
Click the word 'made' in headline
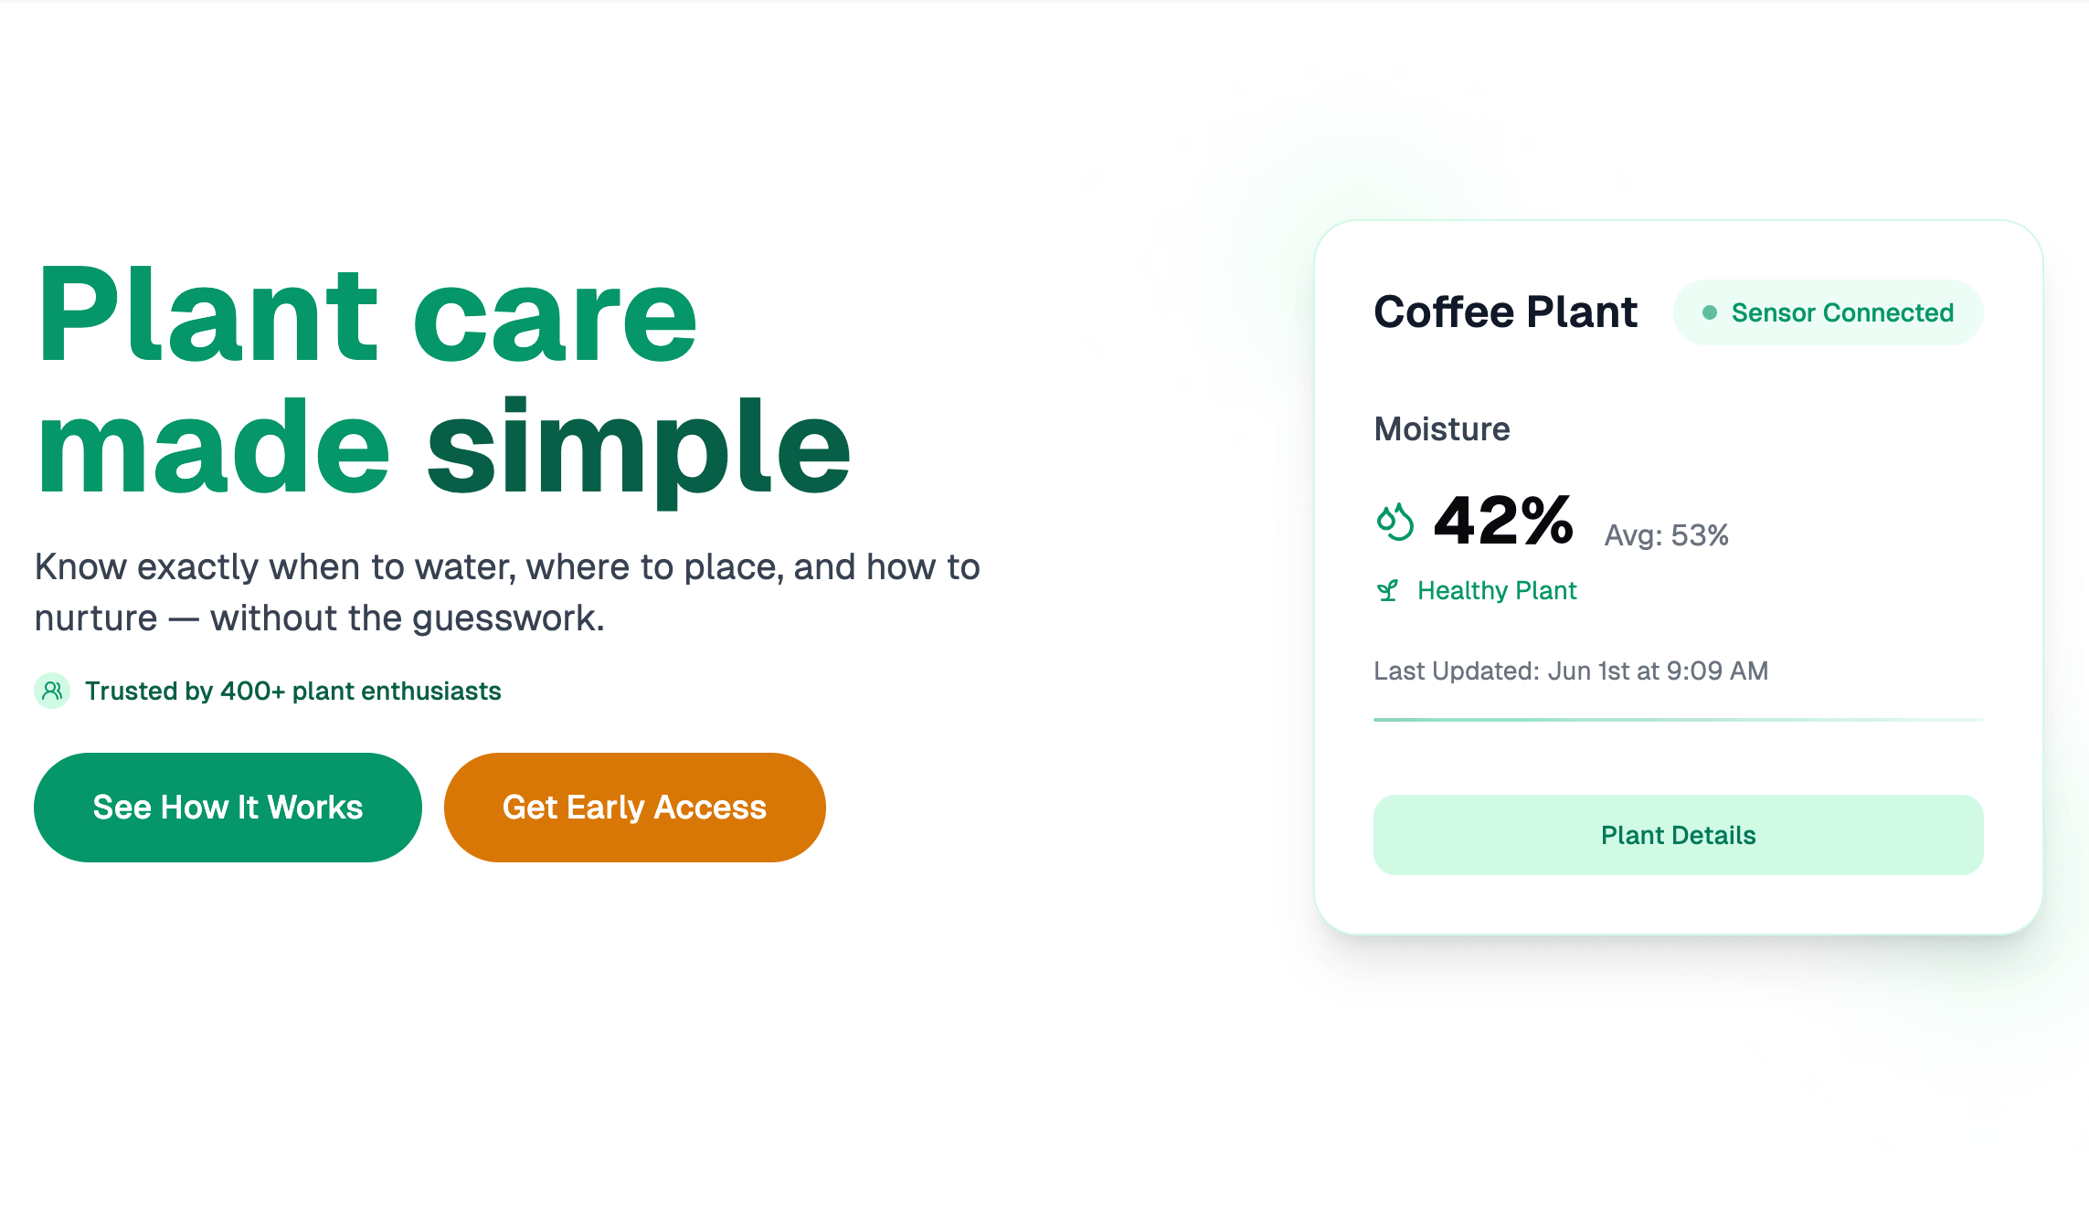click(x=214, y=448)
